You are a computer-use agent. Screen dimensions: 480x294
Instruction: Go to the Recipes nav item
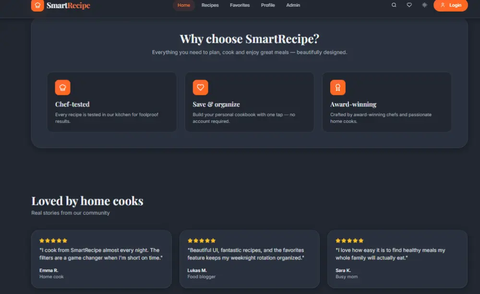(x=210, y=5)
